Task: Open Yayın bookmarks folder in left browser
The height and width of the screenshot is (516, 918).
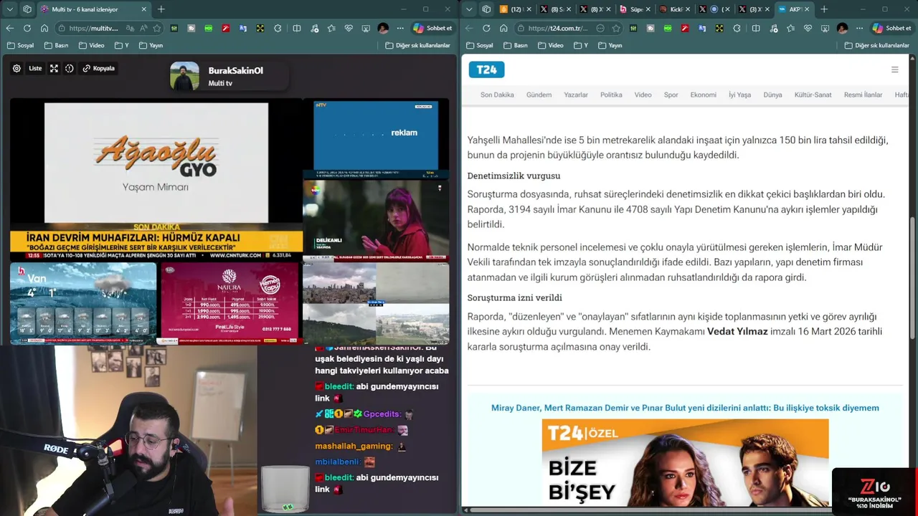Action: pos(151,45)
